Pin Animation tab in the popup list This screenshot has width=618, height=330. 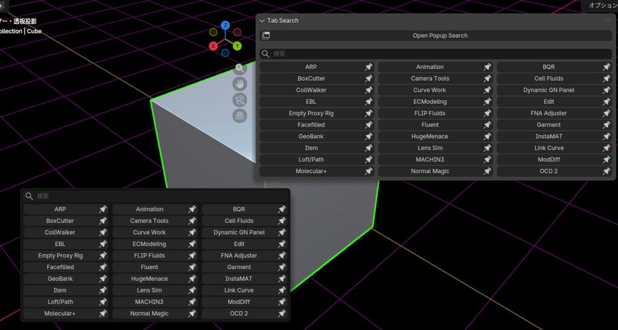click(192, 209)
